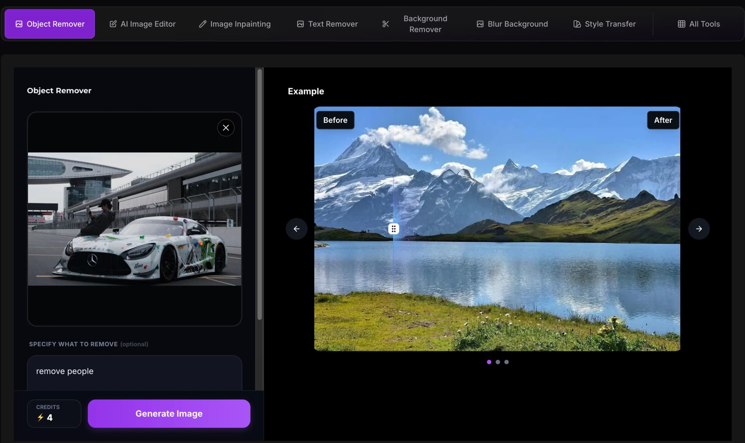Click the Blur Background image icon
The image size is (745, 443).
pos(480,24)
